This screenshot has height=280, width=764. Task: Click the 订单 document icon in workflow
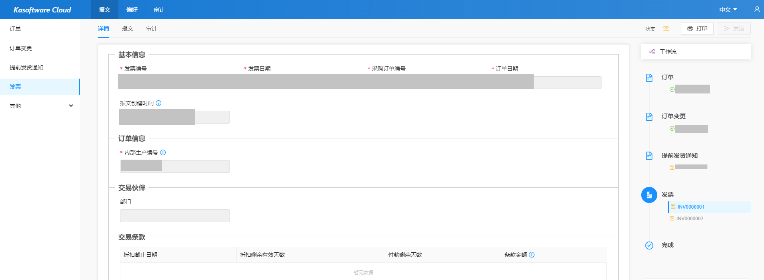pyautogui.click(x=649, y=77)
